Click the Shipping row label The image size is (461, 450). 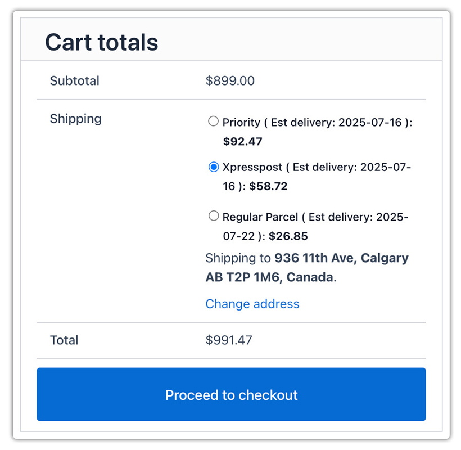point(75,119)
